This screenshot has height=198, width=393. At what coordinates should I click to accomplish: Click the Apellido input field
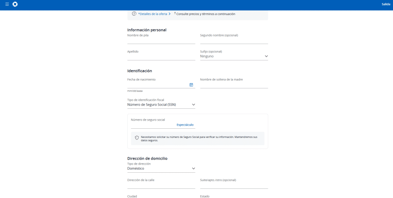pos(161,57)
